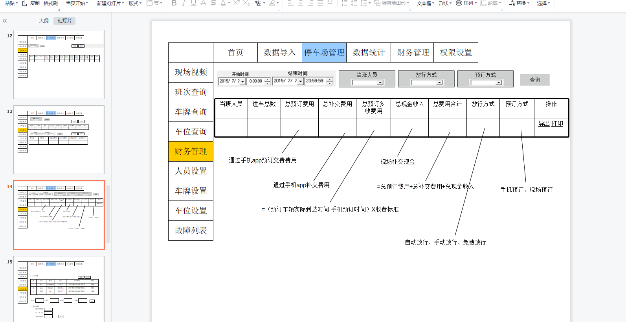
Task: Switch to the Slides (幻灯片) tab
Action: (64, 21)
